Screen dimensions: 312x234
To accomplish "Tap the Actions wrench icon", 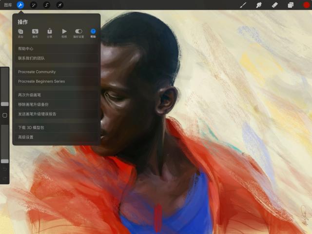I will [x=20, y=5].
